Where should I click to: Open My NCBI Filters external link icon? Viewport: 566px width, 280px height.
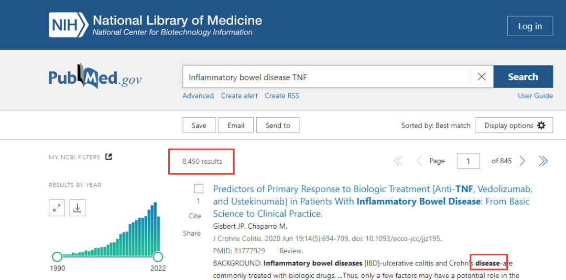click(108, 156)
